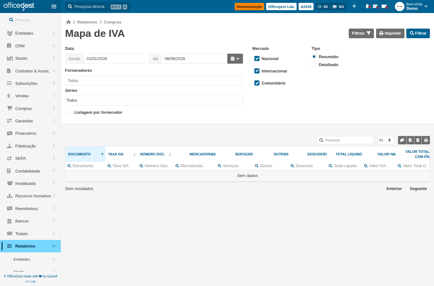
Task: Focus the Pesquisa directa search box
Action: pyautogui.click(x=98, y=6)
